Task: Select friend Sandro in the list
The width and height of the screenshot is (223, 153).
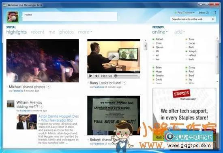Action: tap(160, 76)
